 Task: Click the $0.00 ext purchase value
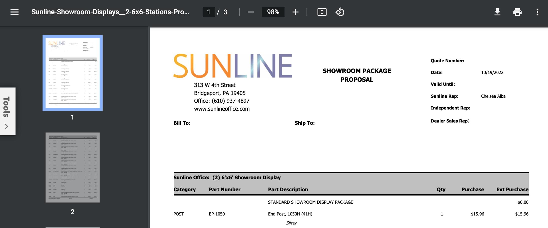point(523,202)
